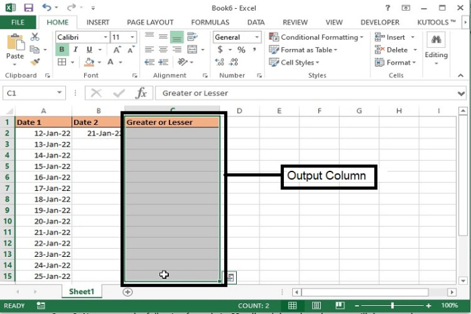Screen dimensions: 471x314
Task: Increase decimal places
Action: click(219, 62)
